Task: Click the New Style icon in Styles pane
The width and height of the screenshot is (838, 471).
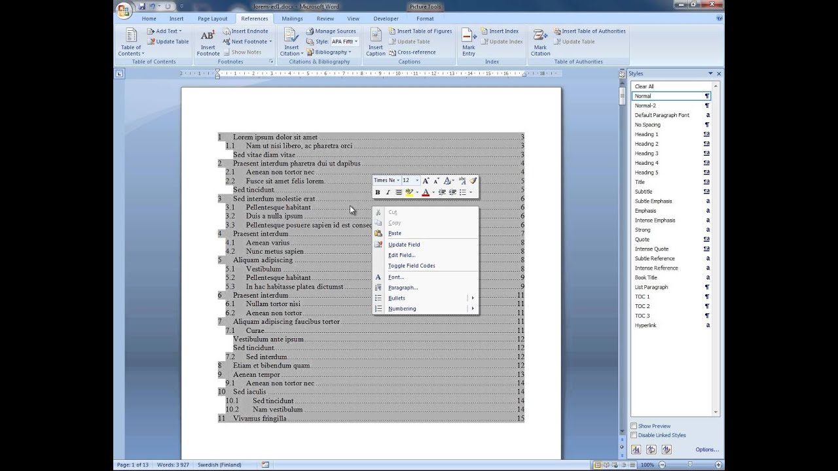Action: pos(636,449)
